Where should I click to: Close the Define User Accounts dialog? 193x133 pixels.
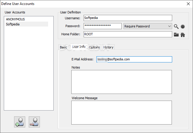(x=188, y=4)
